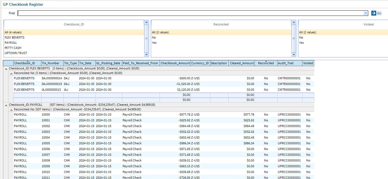This screenshot has height=179, width=388.
Task: Sort by the Currency_ID column header
Action: [x=200, y=63]
